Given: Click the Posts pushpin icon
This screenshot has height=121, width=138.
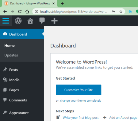Looking at the screenshot, I should pyautogui.click(x=5, y=70).
